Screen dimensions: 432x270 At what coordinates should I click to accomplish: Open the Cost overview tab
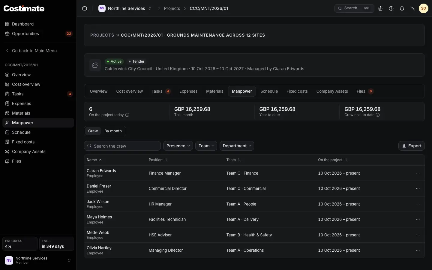point(130,91)
